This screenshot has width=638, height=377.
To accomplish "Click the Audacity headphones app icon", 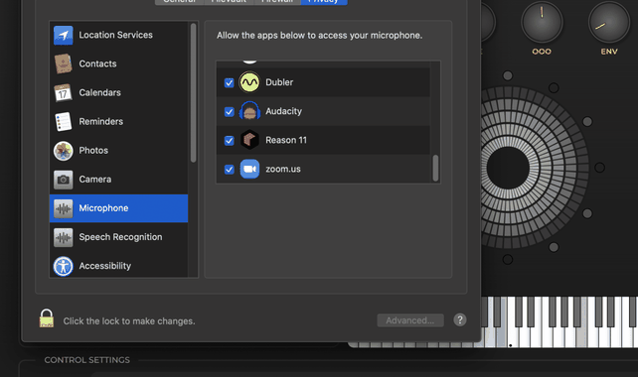I will click(x=249, y=111).
